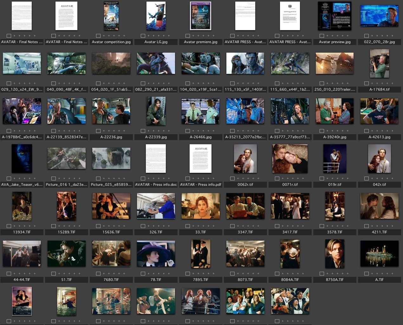Pick the 0062r.tif thumbnail
The image size is (403, 325).
245,159
